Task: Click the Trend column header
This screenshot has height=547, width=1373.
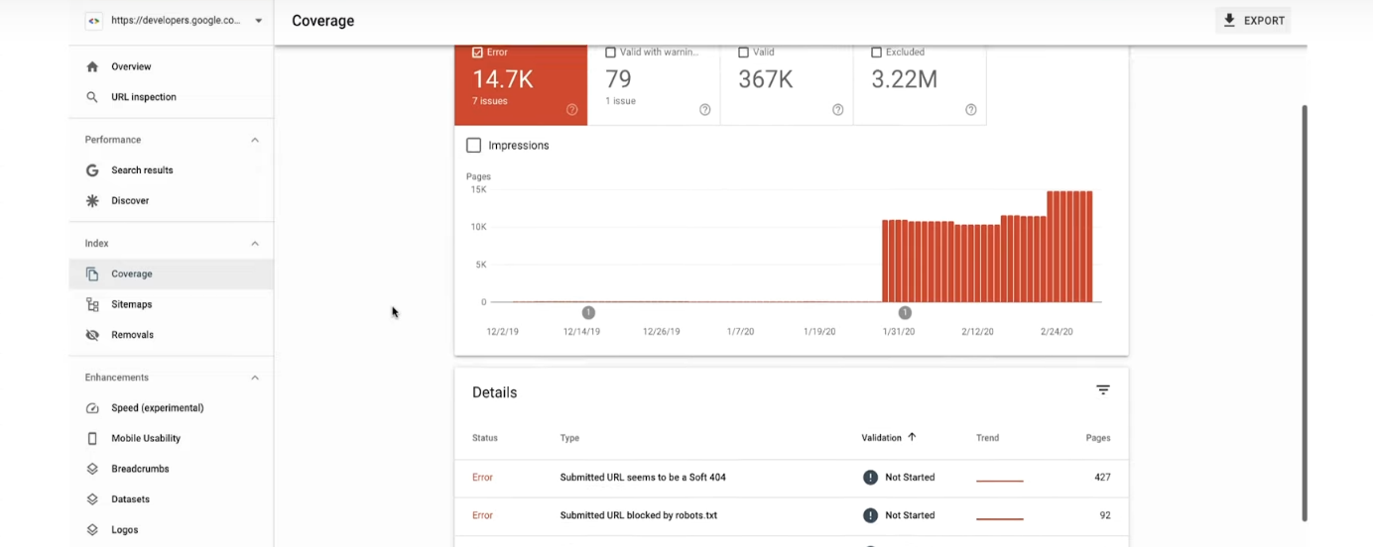Action: tap(987, 438)
